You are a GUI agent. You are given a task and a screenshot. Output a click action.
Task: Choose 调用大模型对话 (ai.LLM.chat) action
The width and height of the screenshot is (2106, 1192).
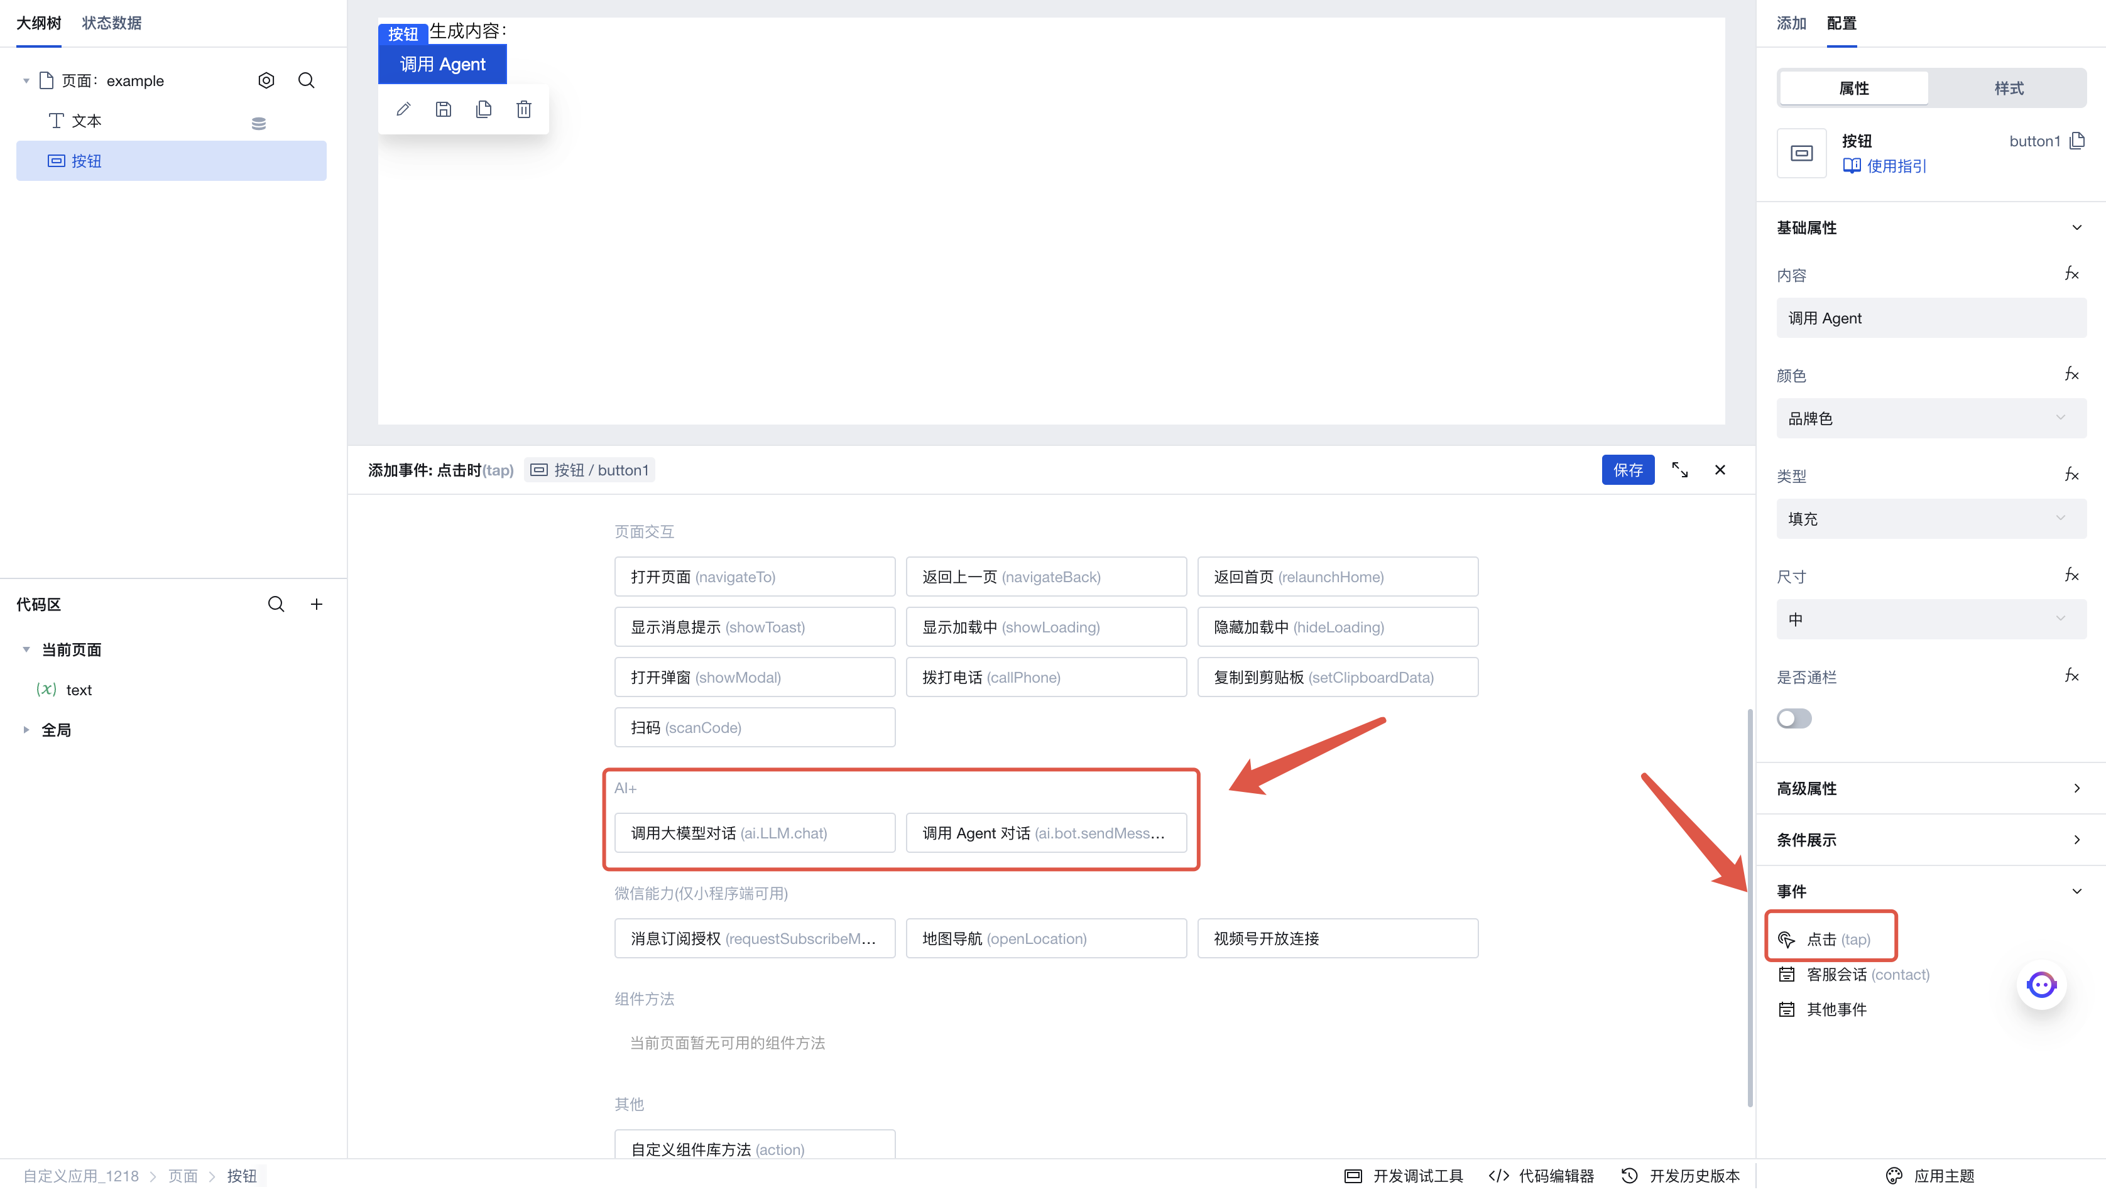point(755,833)
